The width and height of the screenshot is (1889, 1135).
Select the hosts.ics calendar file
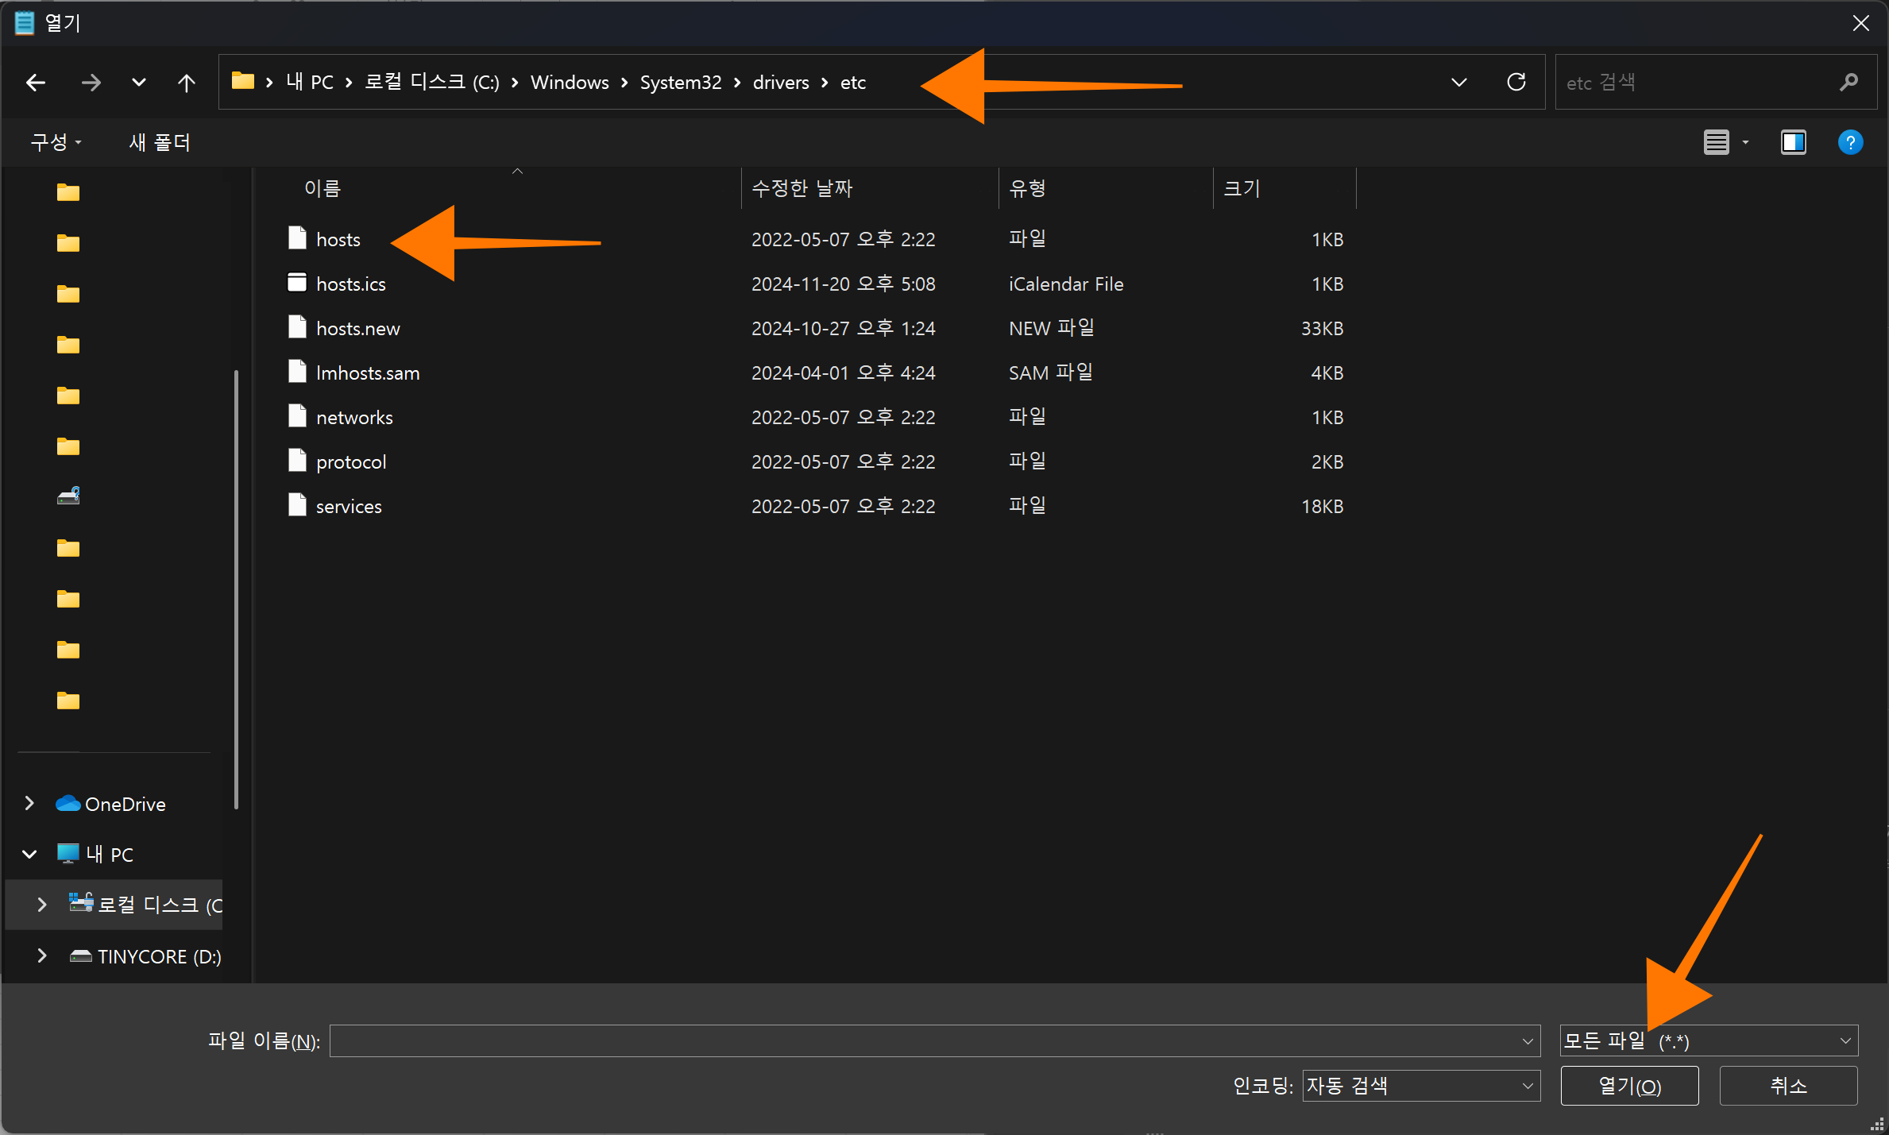tap(350, 284)
